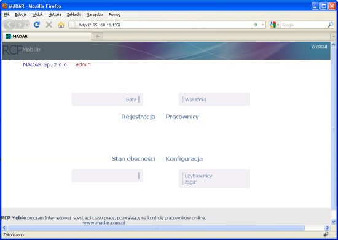338x240 pixels.
Task: Open the Edycja menu
Action: click(x=21, y=14)
